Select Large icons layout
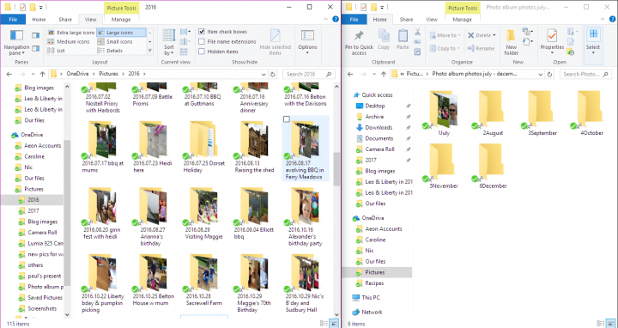Screen dimensions: 618x328 tap(121, 33)
